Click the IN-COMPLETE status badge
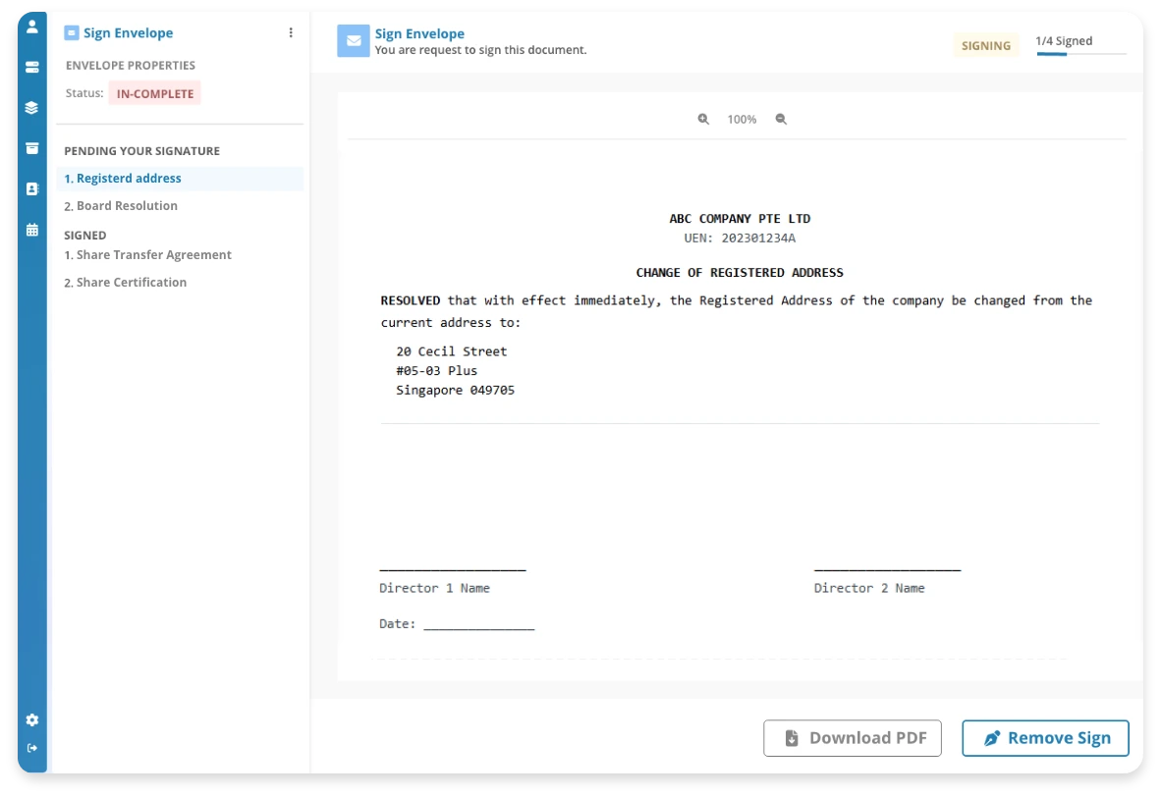 pyautogui.click(x=154, y=93)
